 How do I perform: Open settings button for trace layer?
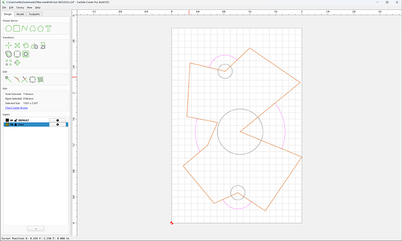tap(58, 125)
